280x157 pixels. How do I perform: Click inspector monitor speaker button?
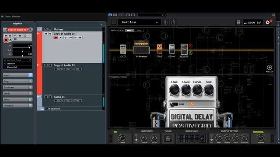point(10,39)
